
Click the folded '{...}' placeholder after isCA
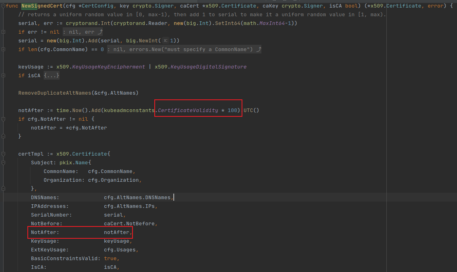pos(52,75)
